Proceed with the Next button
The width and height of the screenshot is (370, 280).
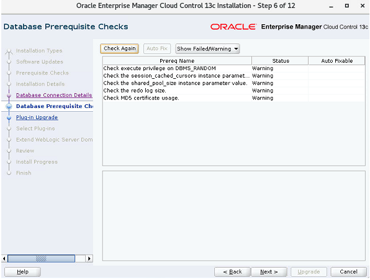tap(269, 272)
